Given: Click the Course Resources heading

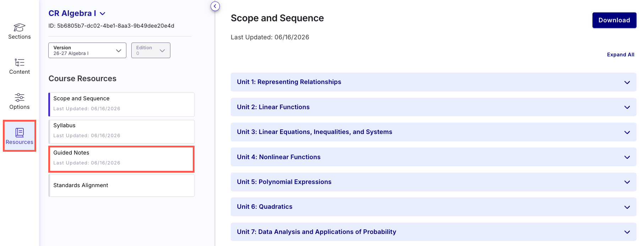Looking at the screenshot, I should point(82,79).
